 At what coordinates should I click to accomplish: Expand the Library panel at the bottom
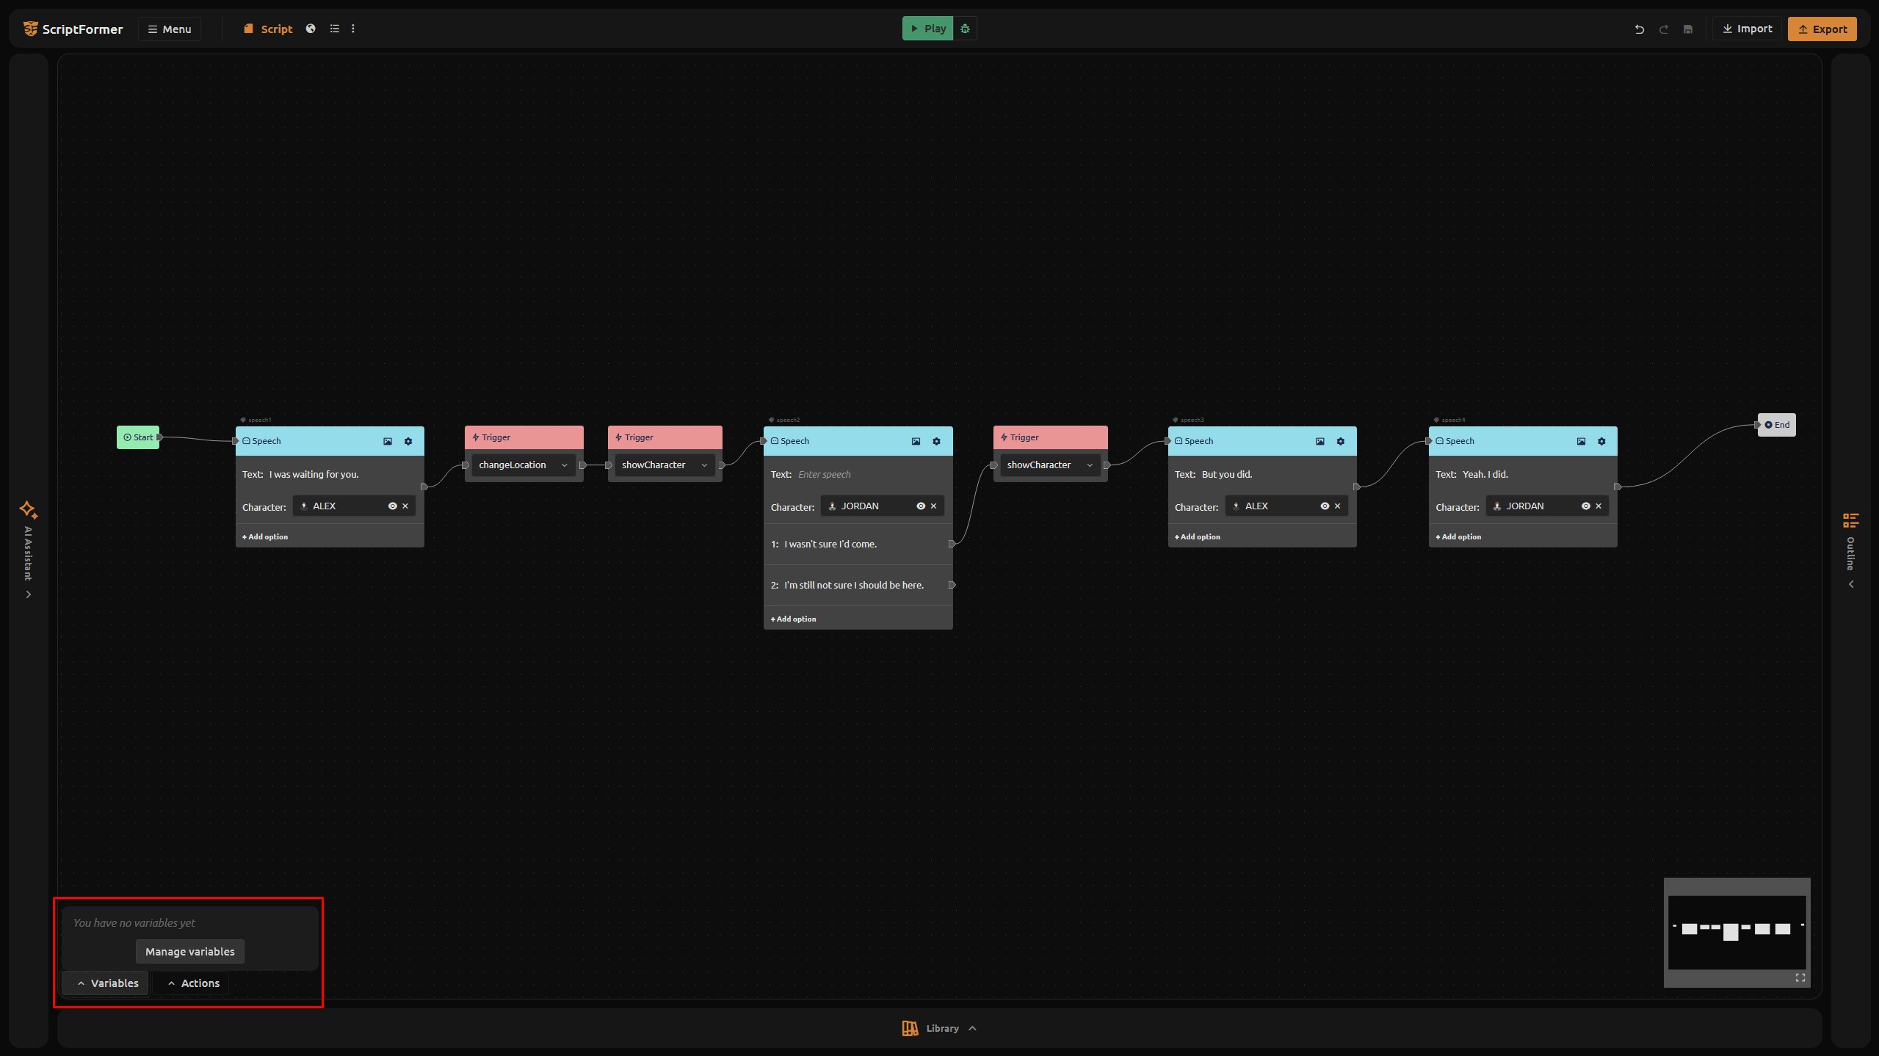tap(940, 1028)
